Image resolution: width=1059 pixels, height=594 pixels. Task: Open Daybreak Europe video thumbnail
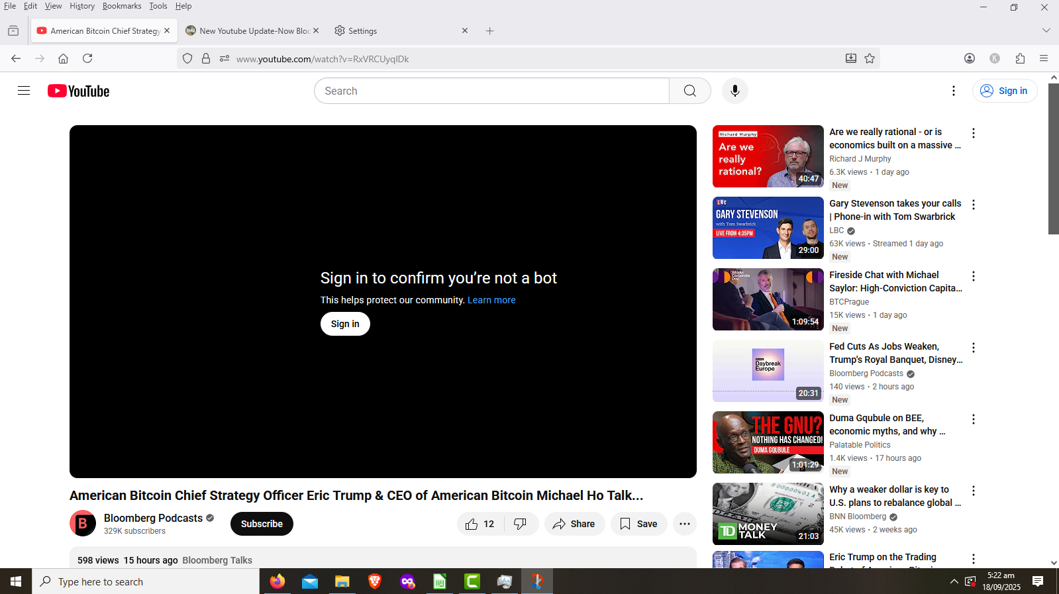768,371
